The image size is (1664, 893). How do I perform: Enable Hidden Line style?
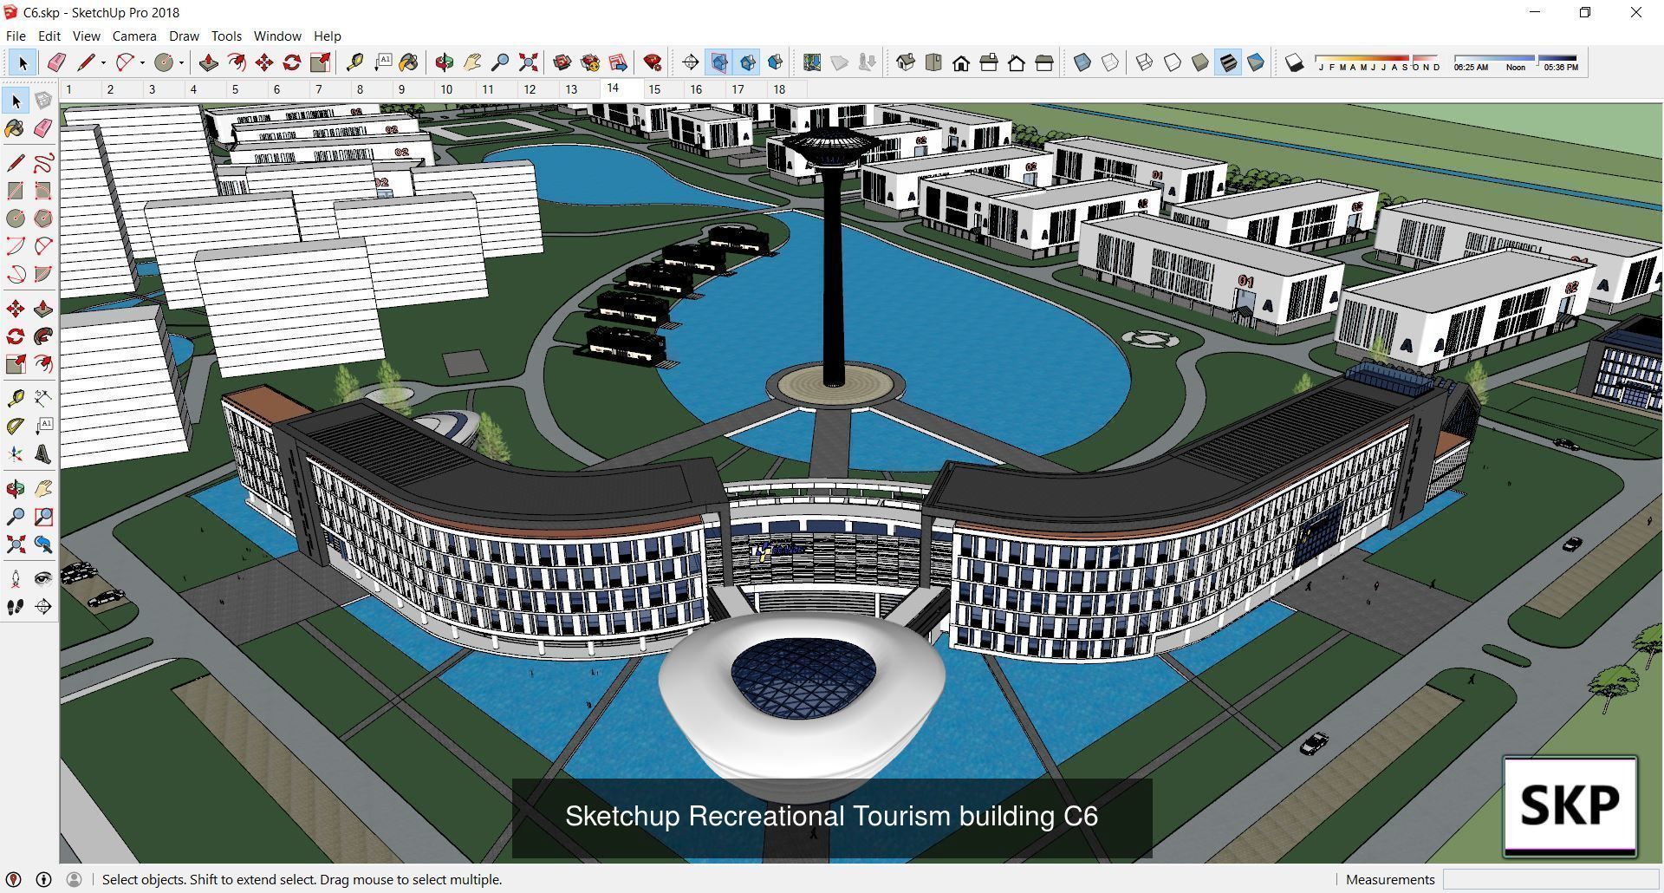1173,62
